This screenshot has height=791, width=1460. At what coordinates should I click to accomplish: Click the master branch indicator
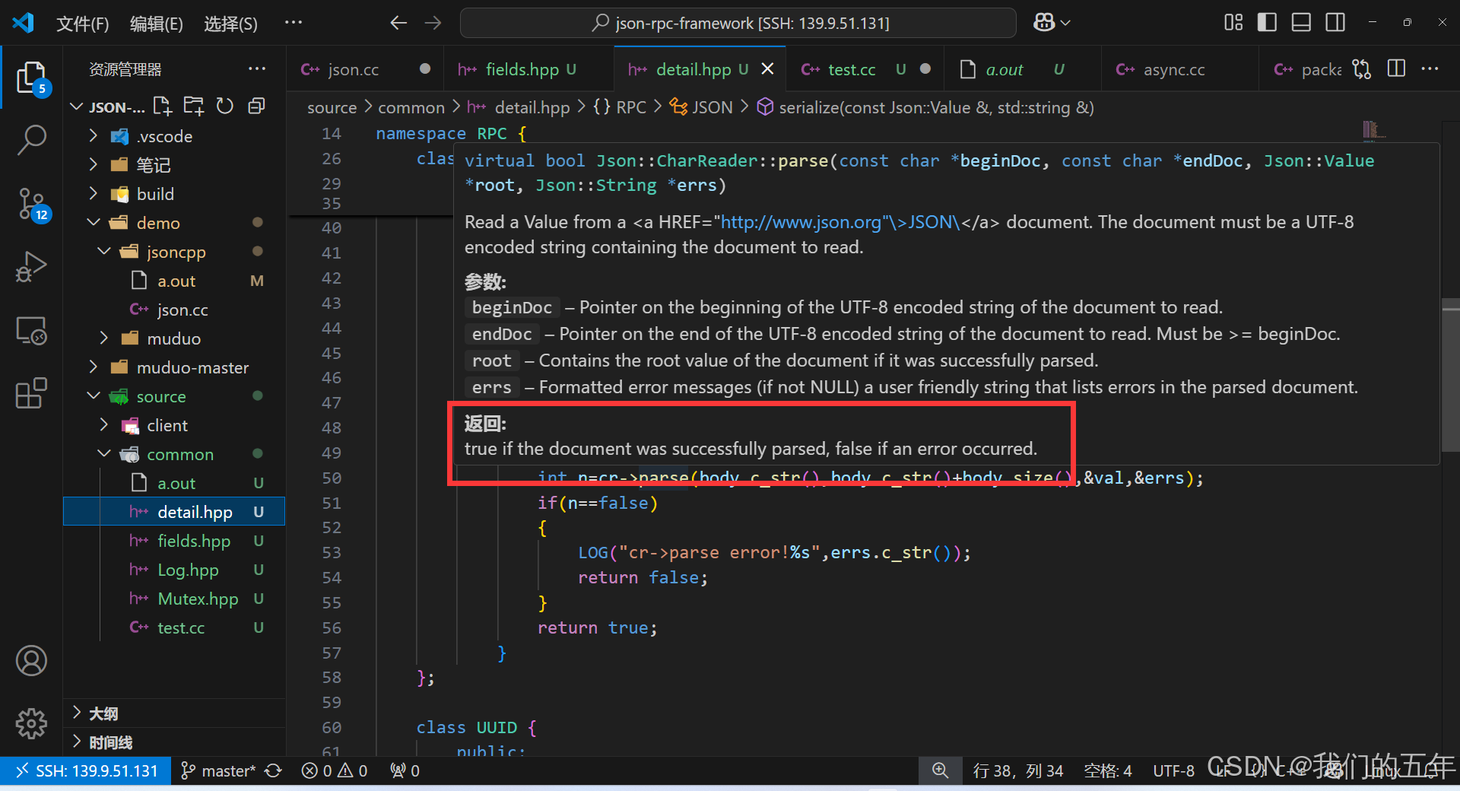coord(219,770)
